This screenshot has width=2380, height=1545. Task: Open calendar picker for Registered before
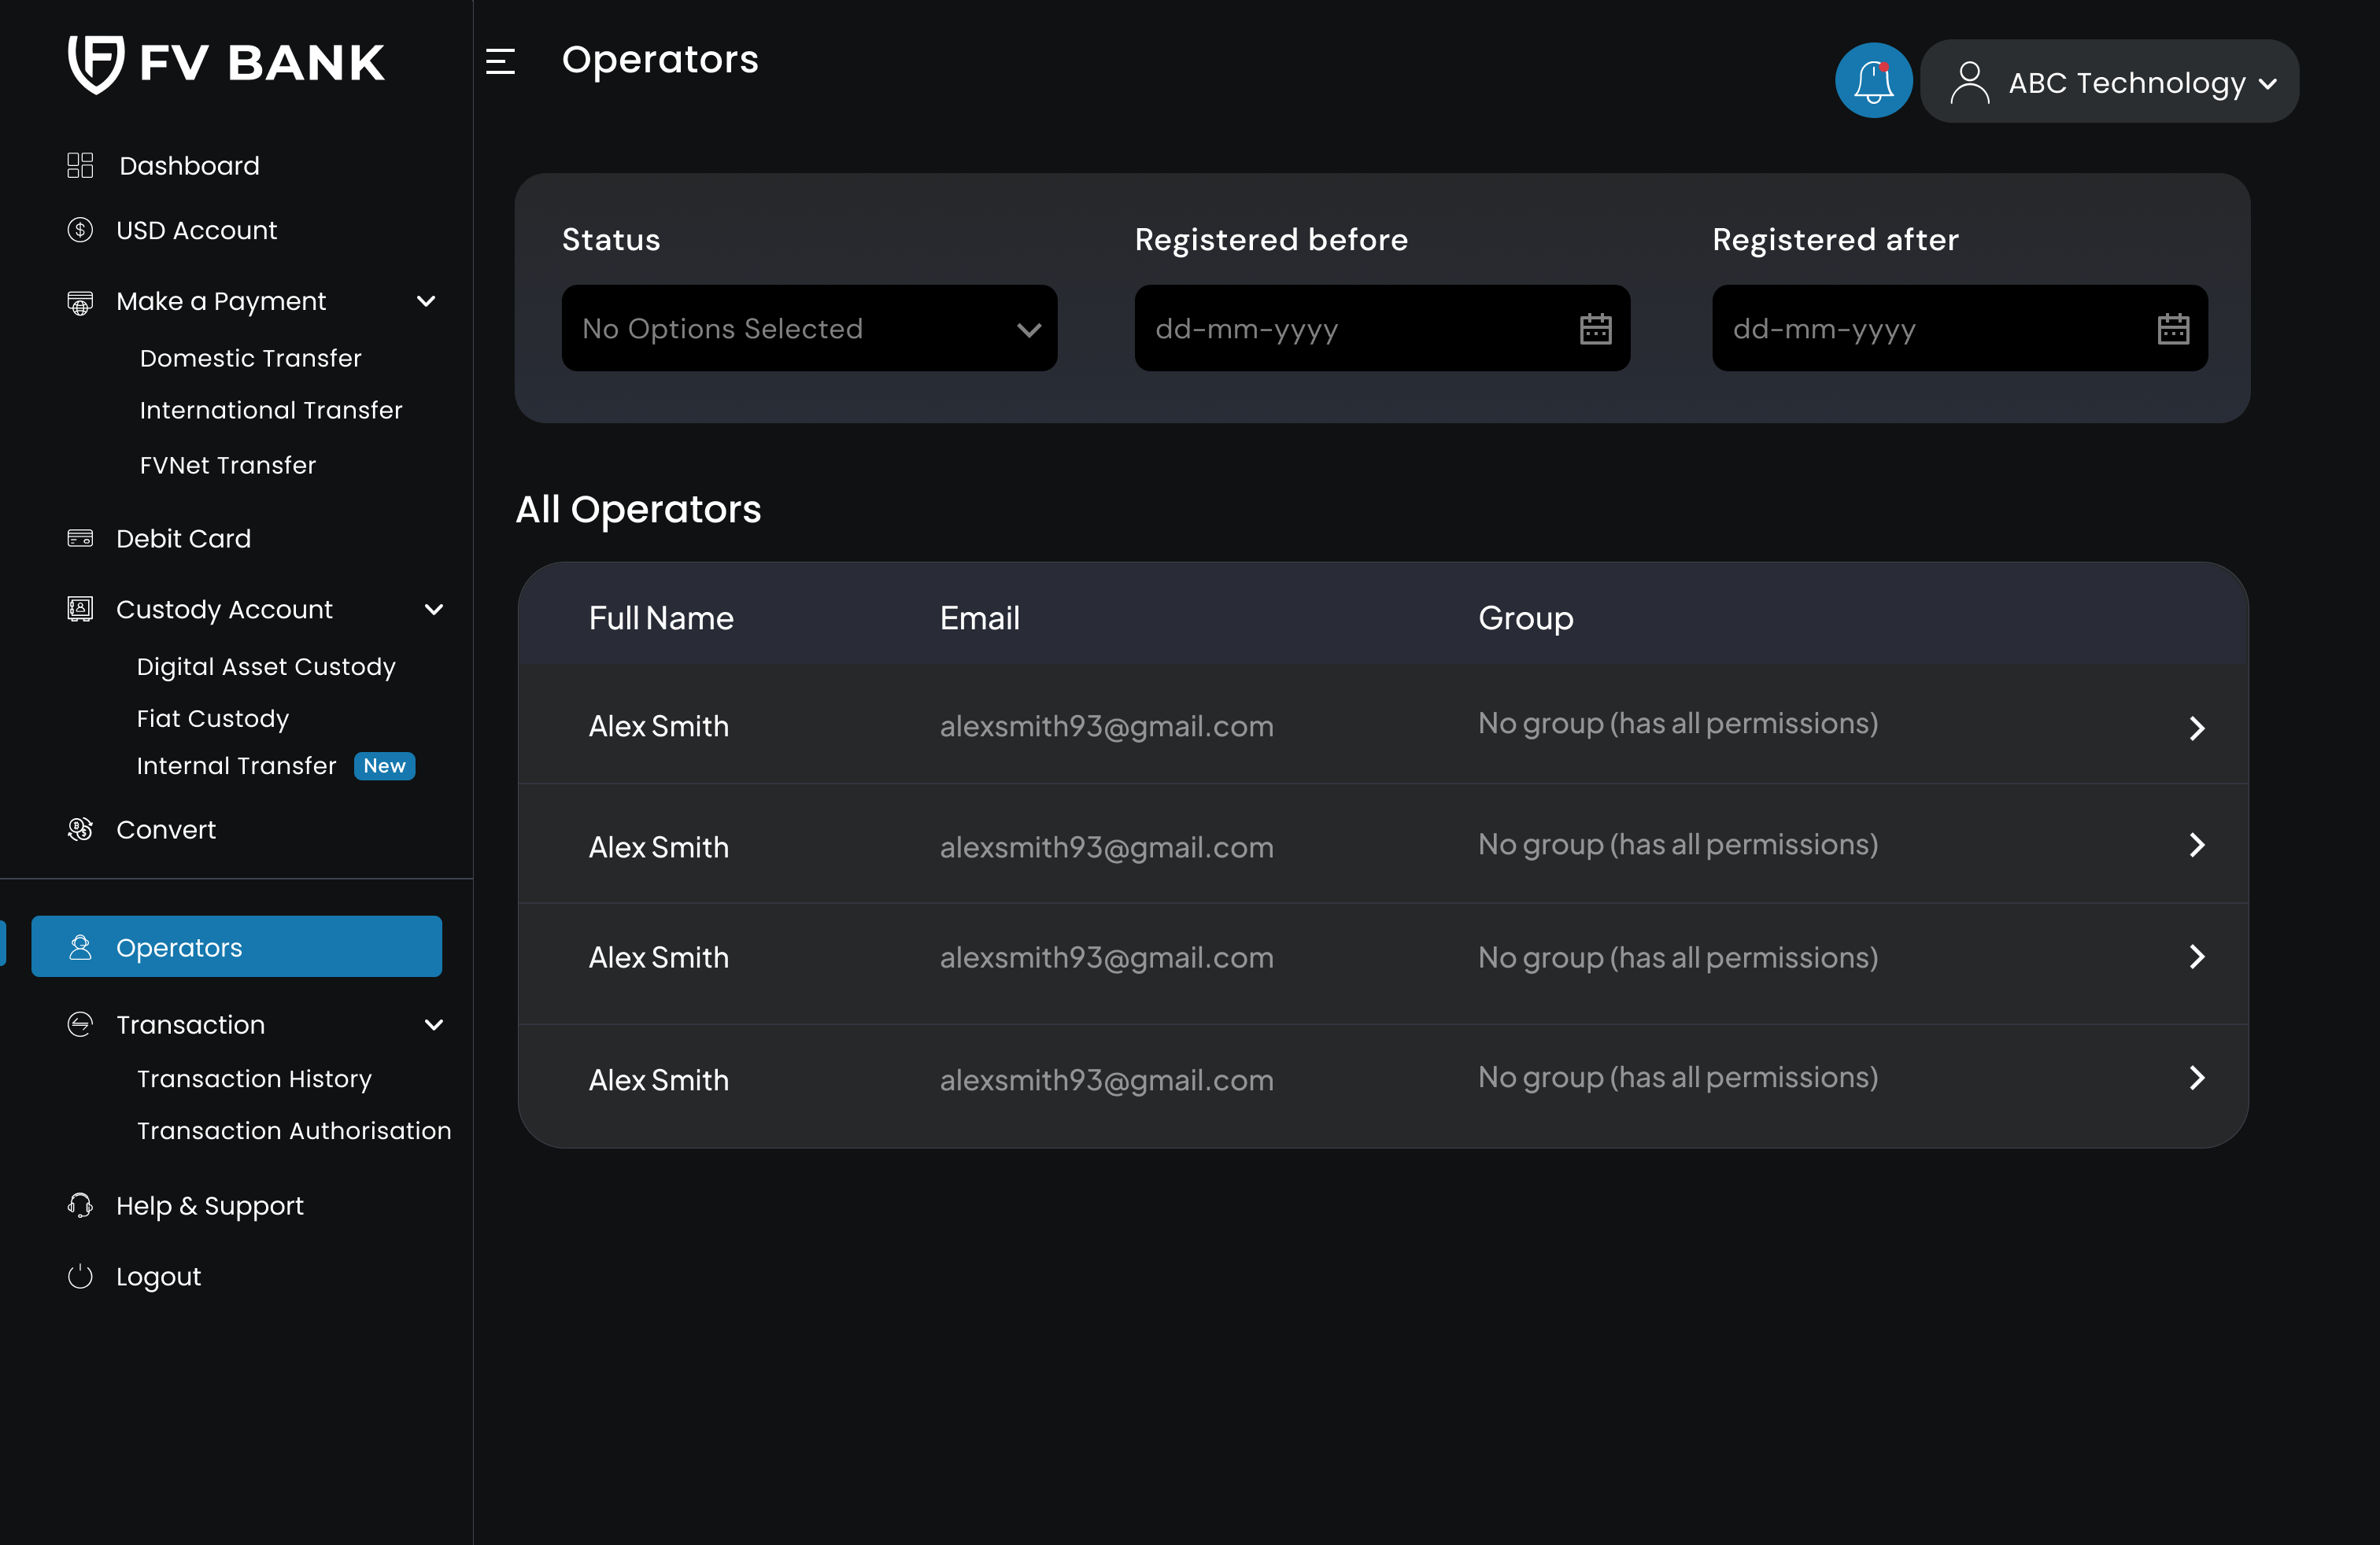click(1595, 329)
